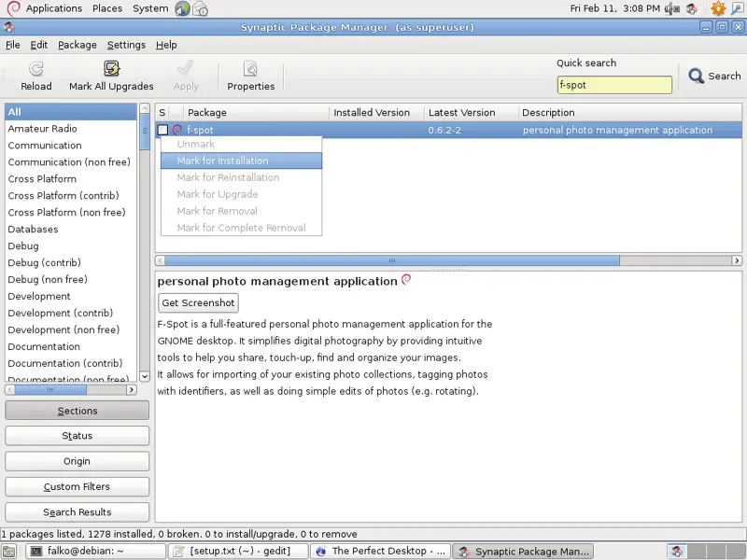Open the Settings menu
Image resolution: width=747 pixels, height=560 pixels.
(x=126, y=45)
